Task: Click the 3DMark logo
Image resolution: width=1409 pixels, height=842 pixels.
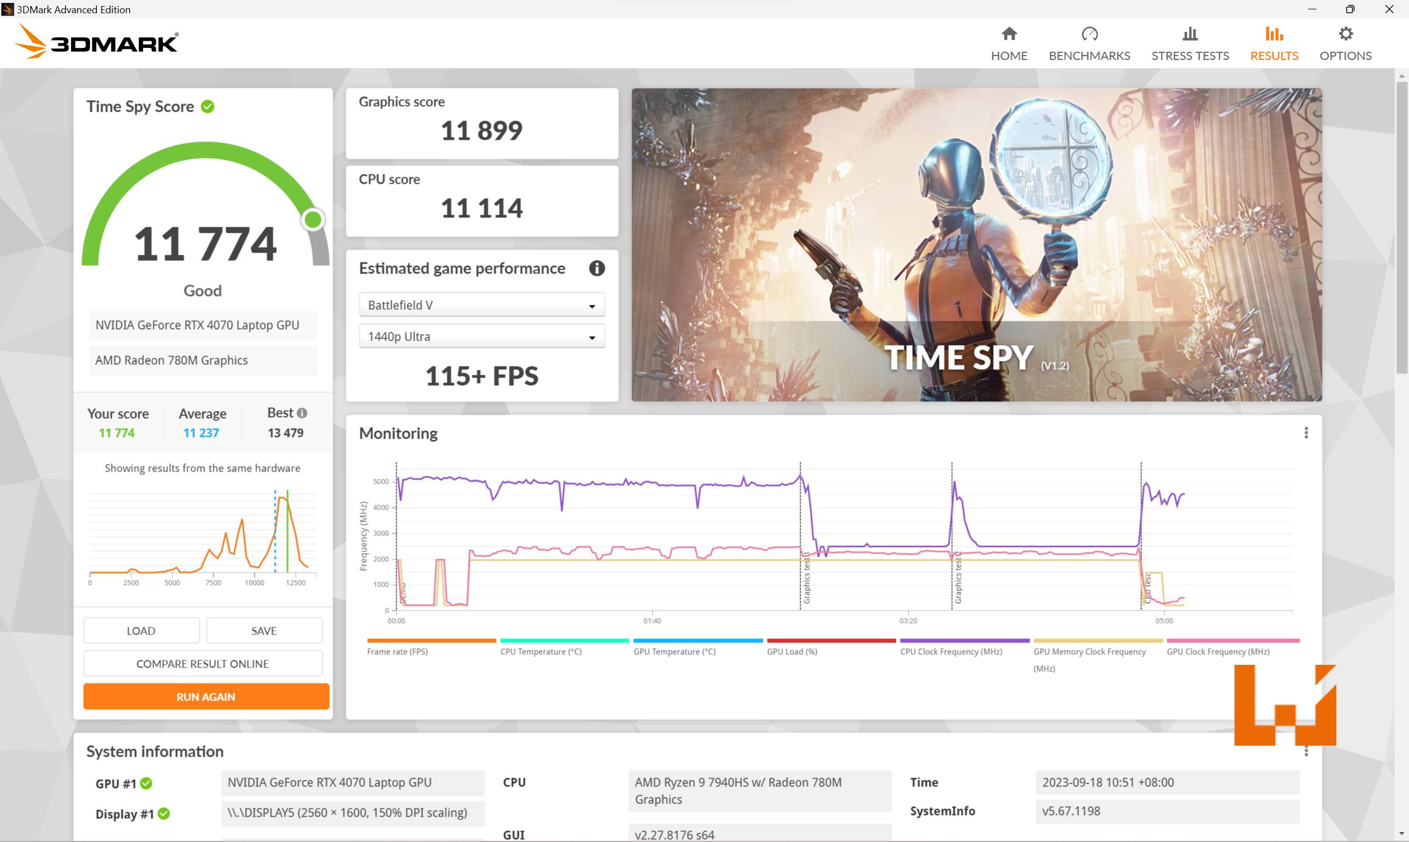Action: [96, 41]
